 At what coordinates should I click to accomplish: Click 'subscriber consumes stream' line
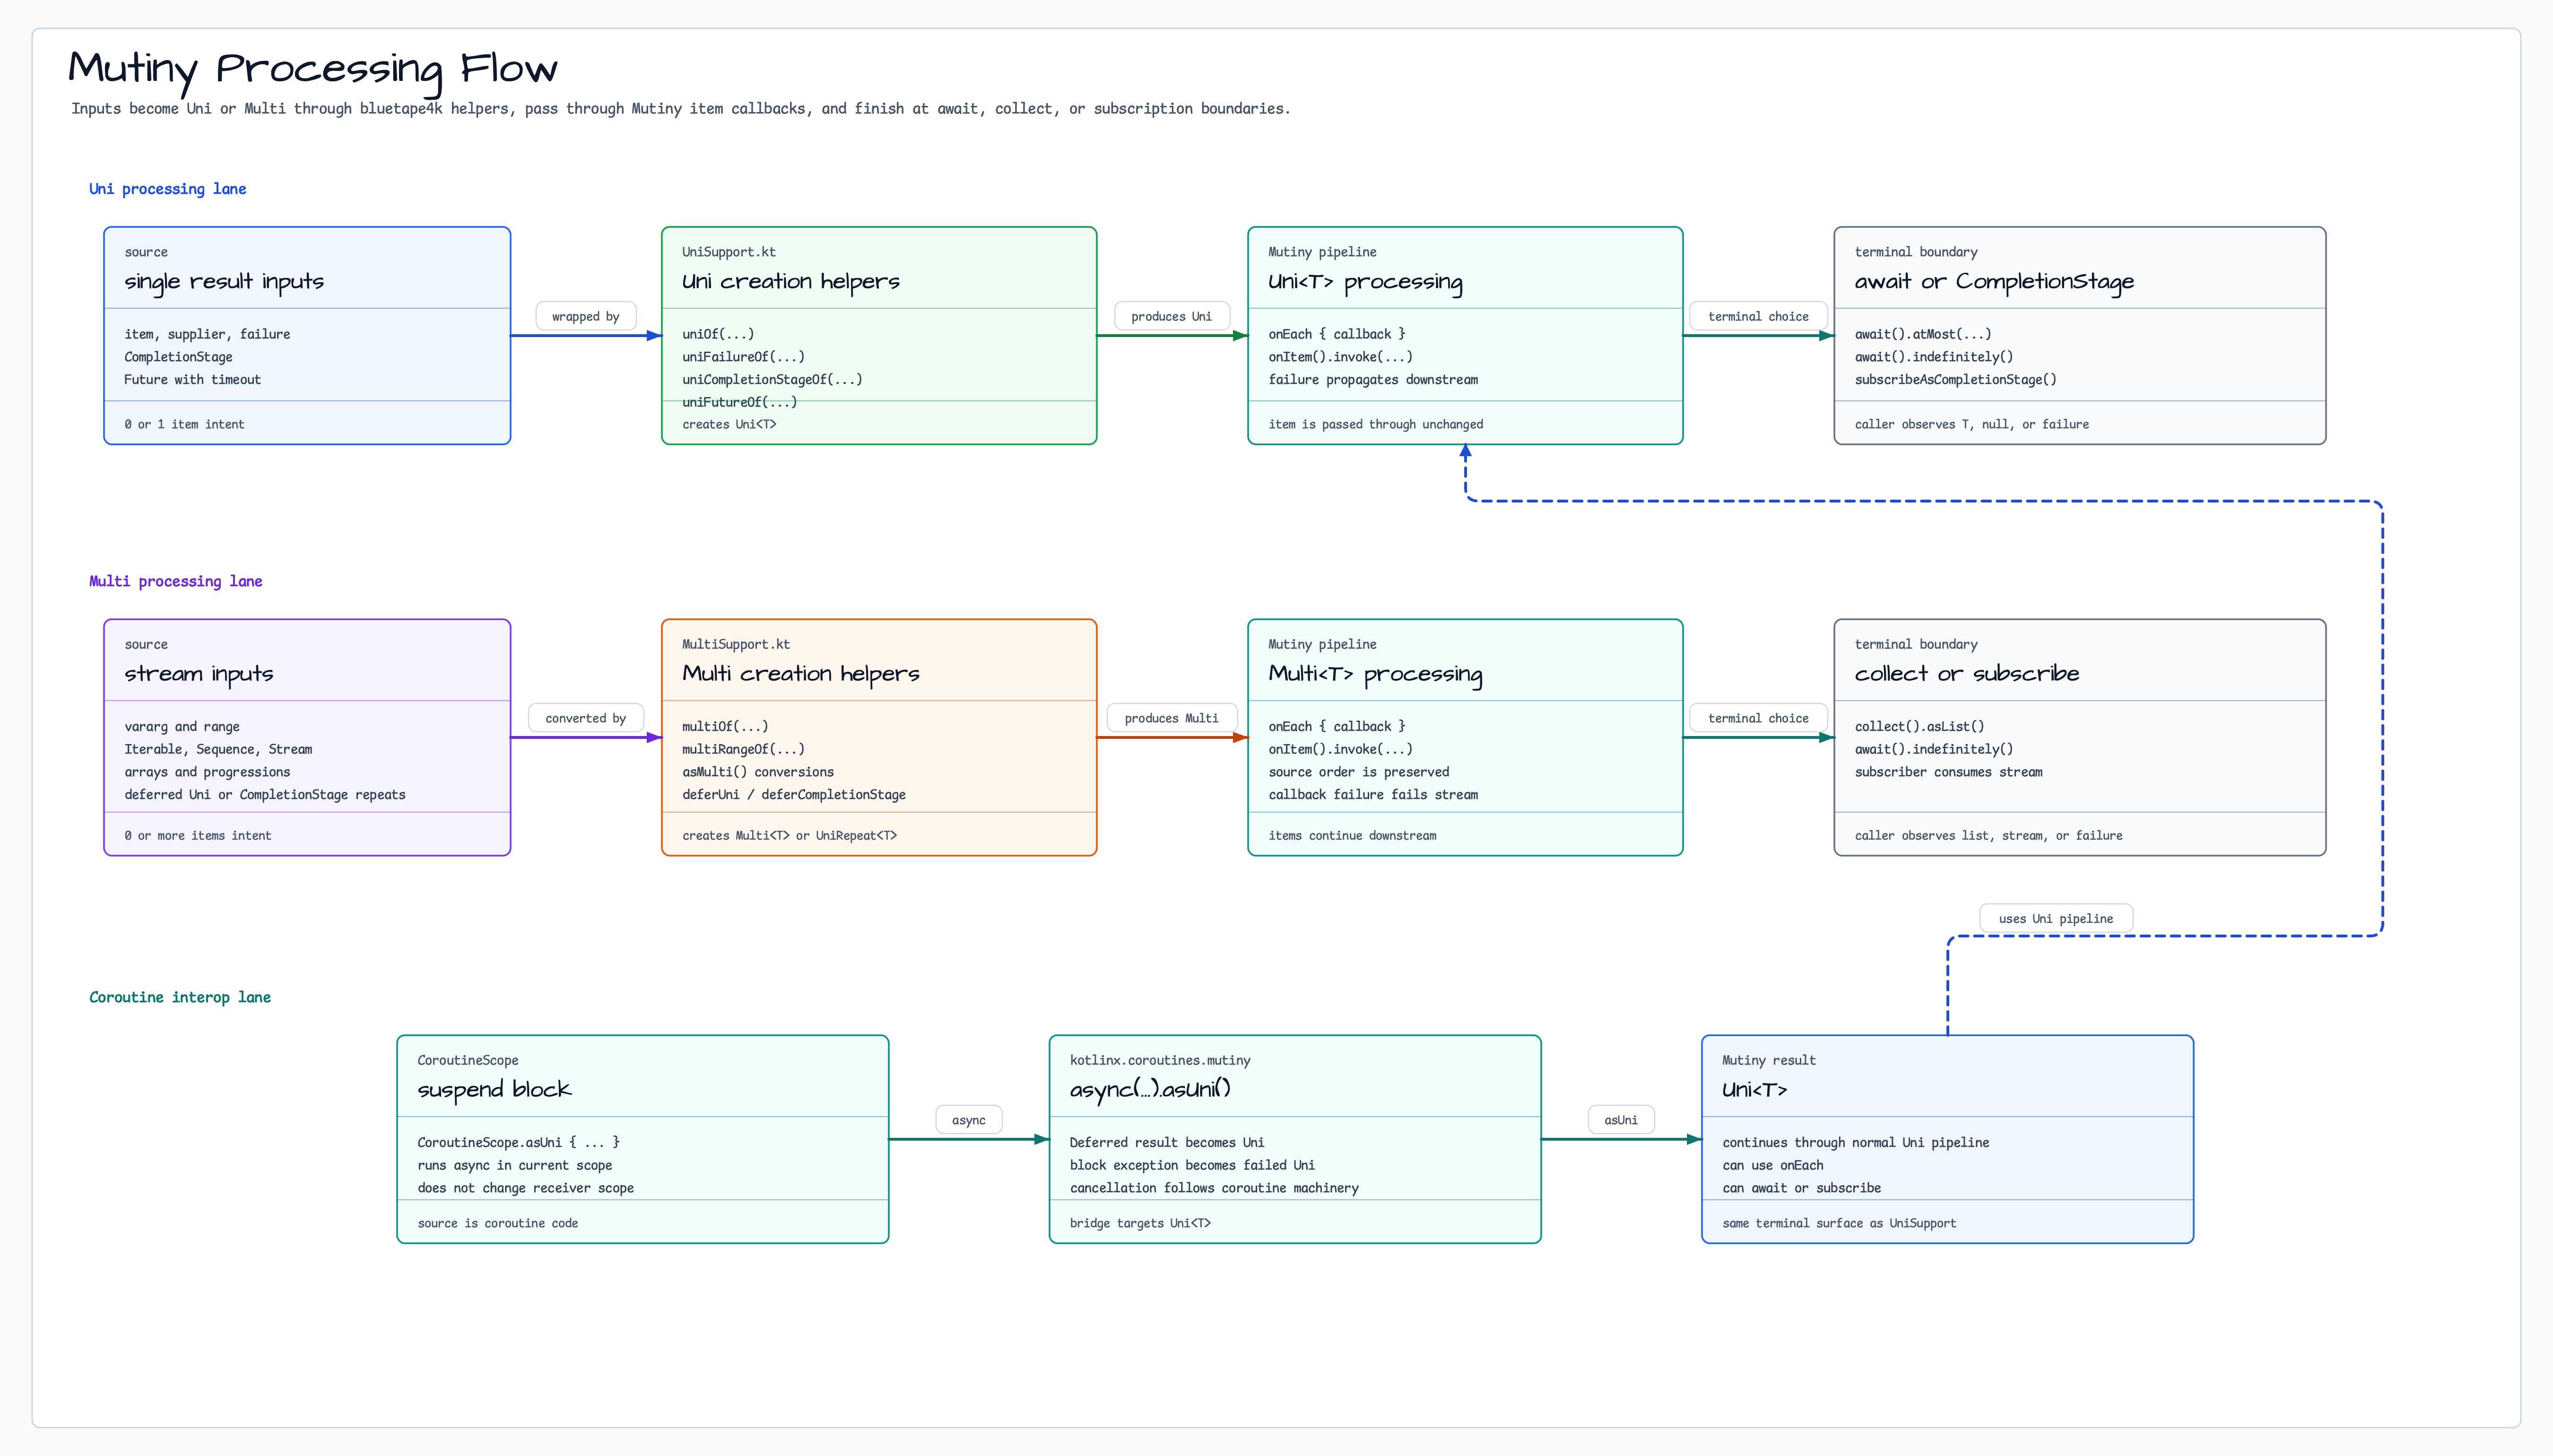coord(1948,772)
